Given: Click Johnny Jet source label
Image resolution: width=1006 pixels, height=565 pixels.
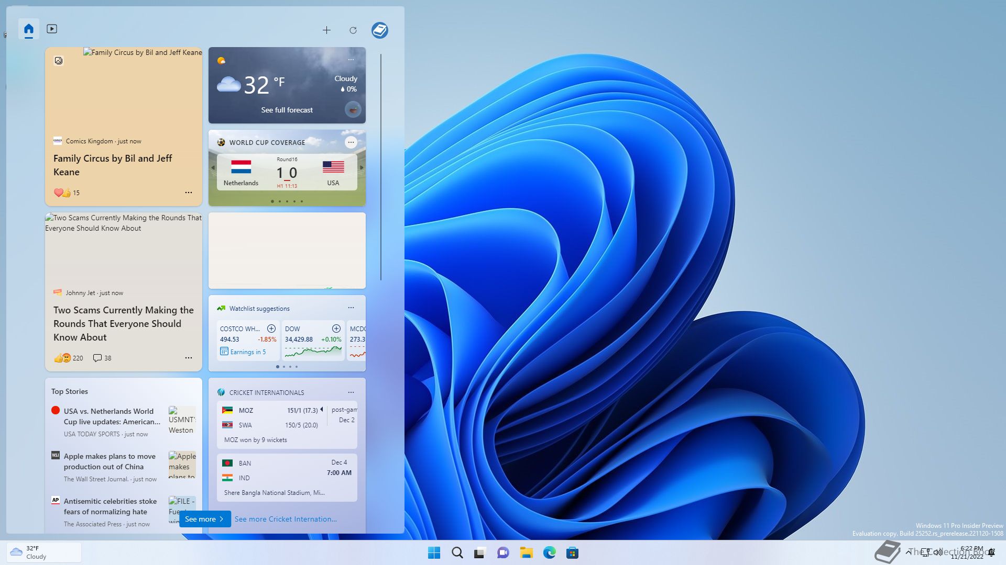Looking at the screenshot, I should [x=80, y=293].
